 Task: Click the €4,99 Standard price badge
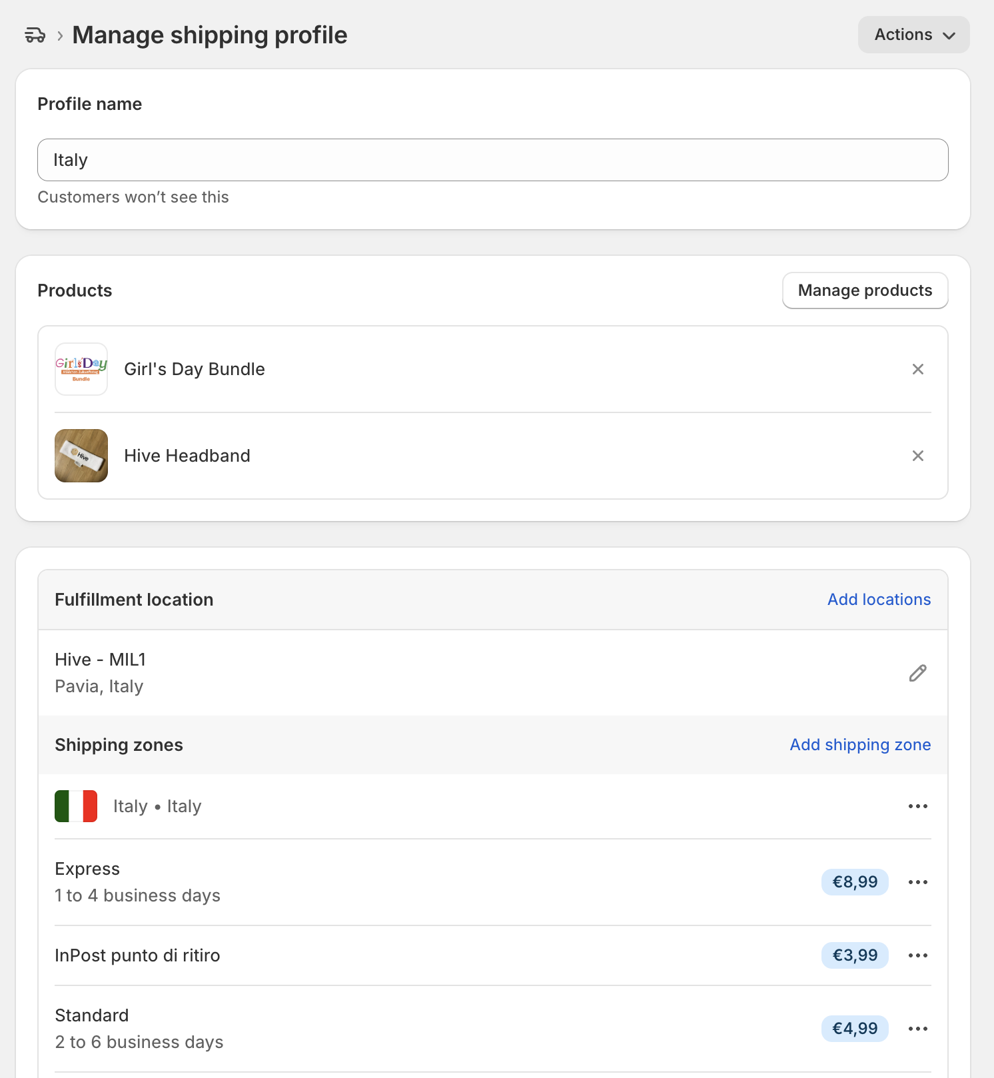[x=855, y=1029]
